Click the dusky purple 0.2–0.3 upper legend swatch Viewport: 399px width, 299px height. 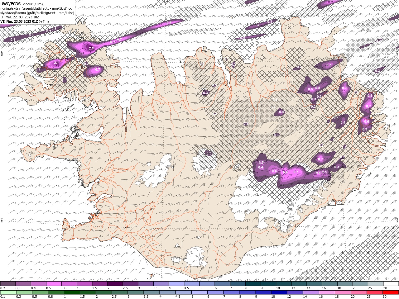pyautogui.click(x=8, y=284)
